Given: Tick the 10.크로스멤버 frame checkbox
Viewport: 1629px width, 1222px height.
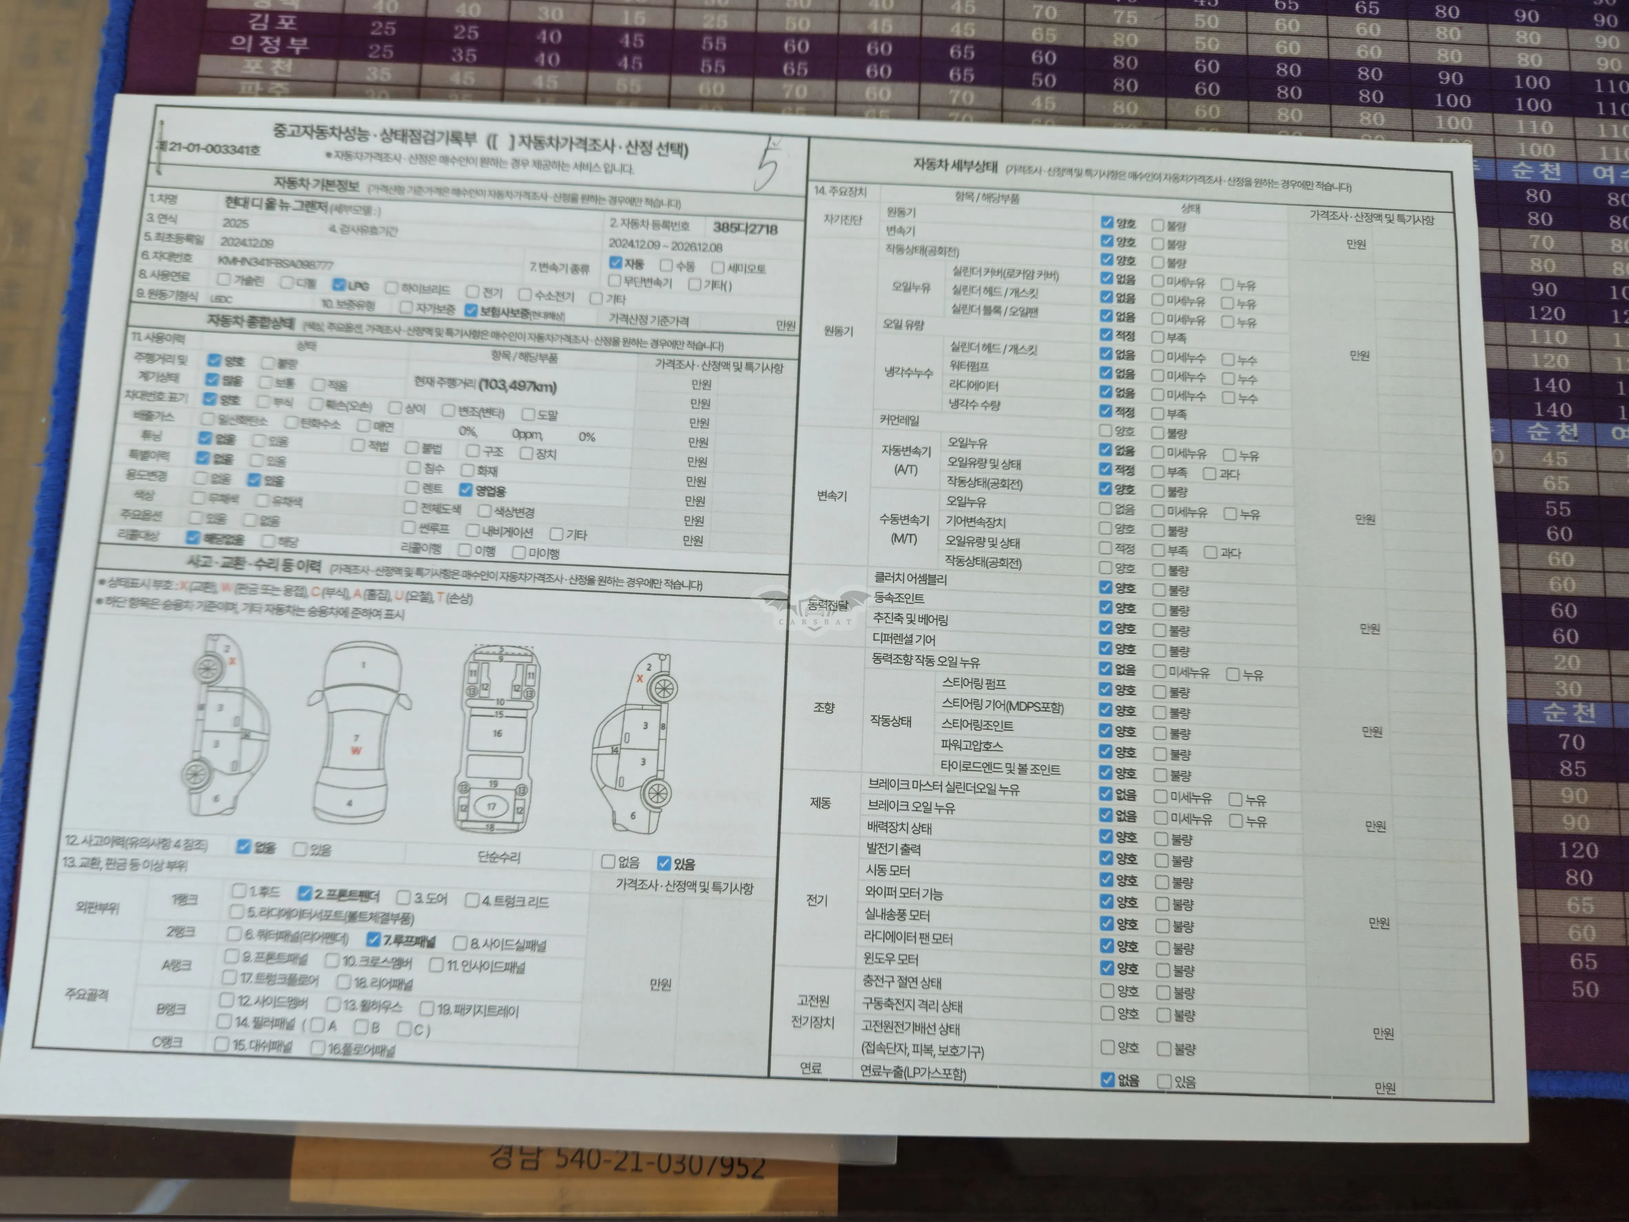Looking at the screenshot, I should click(332, 960).
